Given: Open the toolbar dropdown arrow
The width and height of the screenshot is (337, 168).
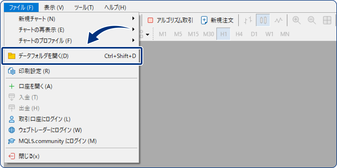Looking at the screenshot, I should (147, 34).
